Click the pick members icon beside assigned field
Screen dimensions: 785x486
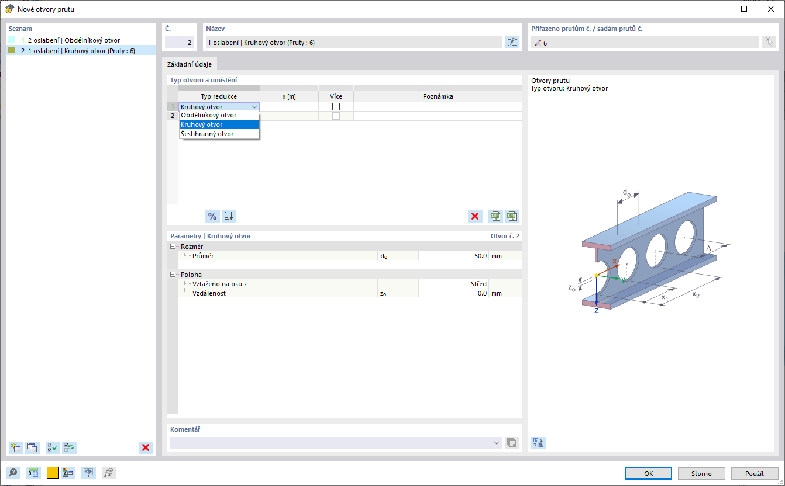[769, 42]
